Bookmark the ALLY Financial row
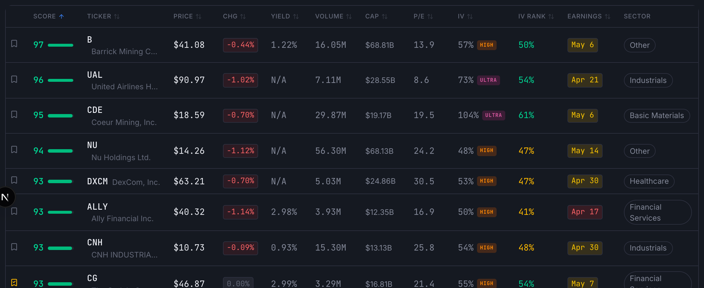The image size is (704, 288). click(x=14, y=211)
